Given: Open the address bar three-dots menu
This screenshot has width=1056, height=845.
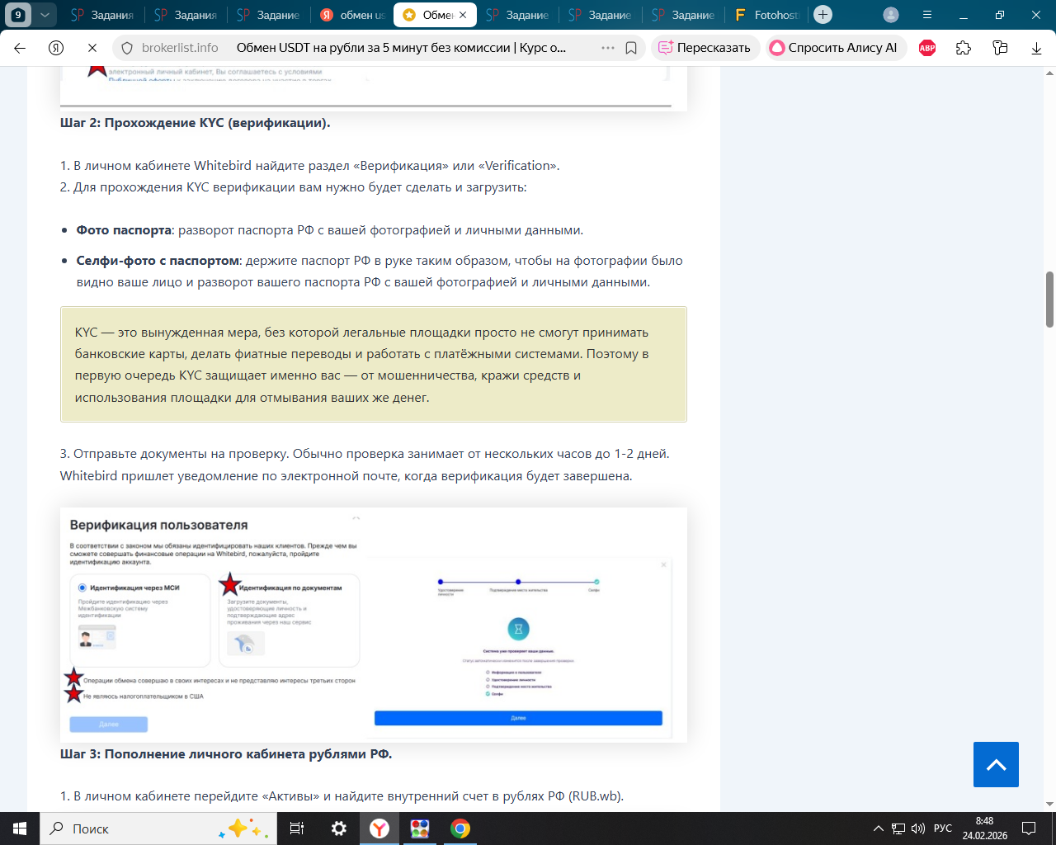Looking at the screenshot, I should tap(608, 48).
